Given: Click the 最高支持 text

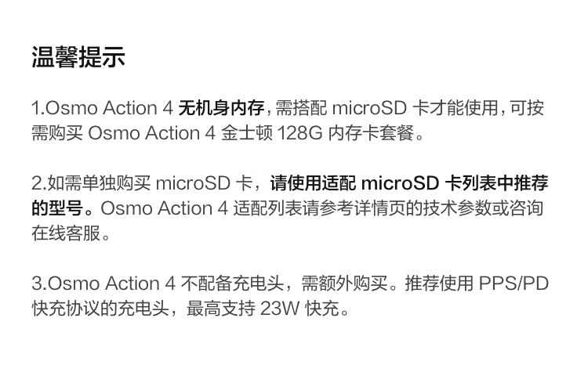Looking at the screenshot, I should [221, 308].
